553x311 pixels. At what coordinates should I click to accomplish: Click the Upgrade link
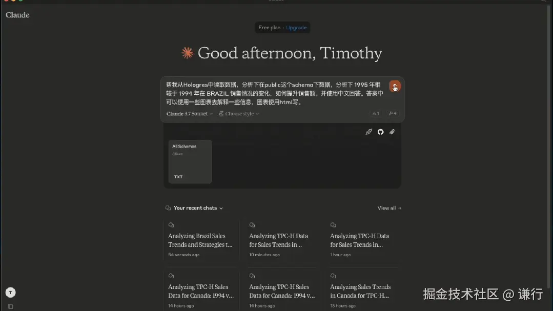pos(296,28)
